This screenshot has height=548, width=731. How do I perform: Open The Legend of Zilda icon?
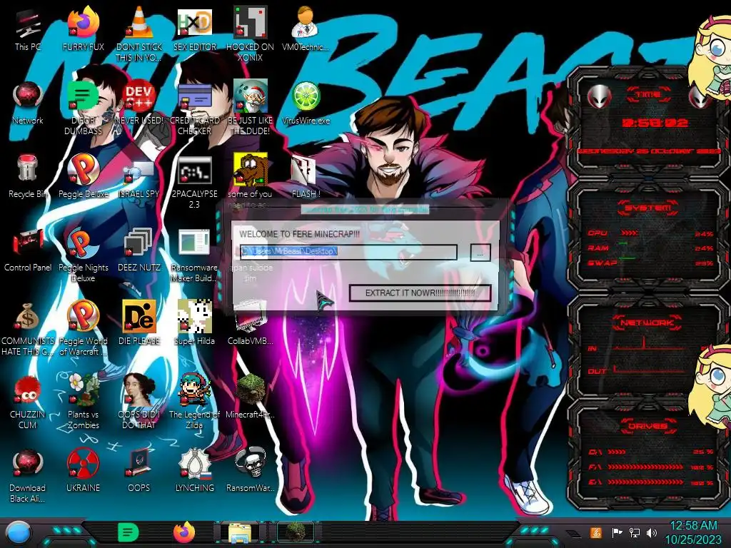tap(194, 390)
